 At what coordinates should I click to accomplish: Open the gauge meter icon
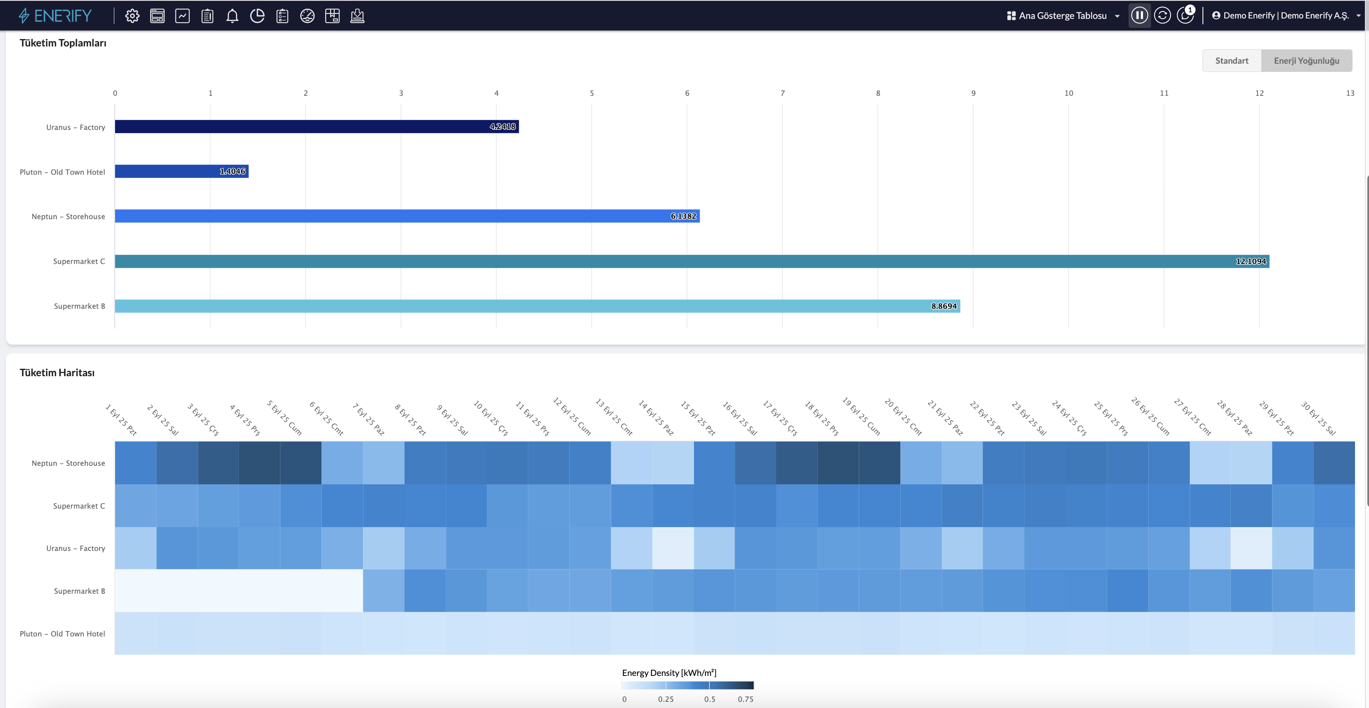pyautogui.click(x=307, y=16)
